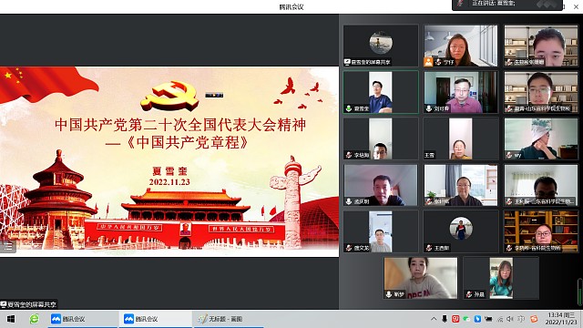Click the floating mini toolbar near party emblem

(214, 95)
